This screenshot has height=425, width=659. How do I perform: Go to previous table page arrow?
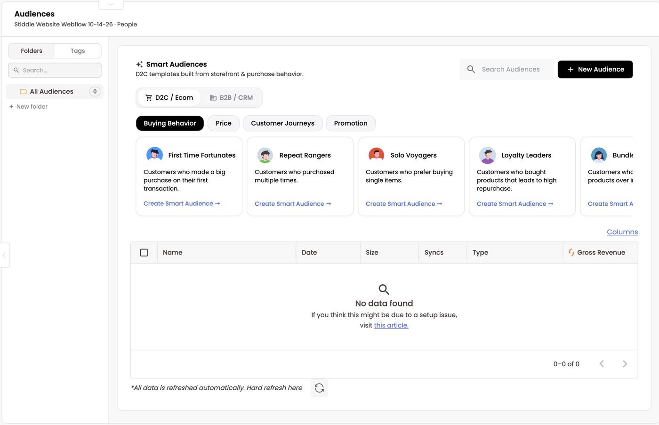[x=602, y=364]
